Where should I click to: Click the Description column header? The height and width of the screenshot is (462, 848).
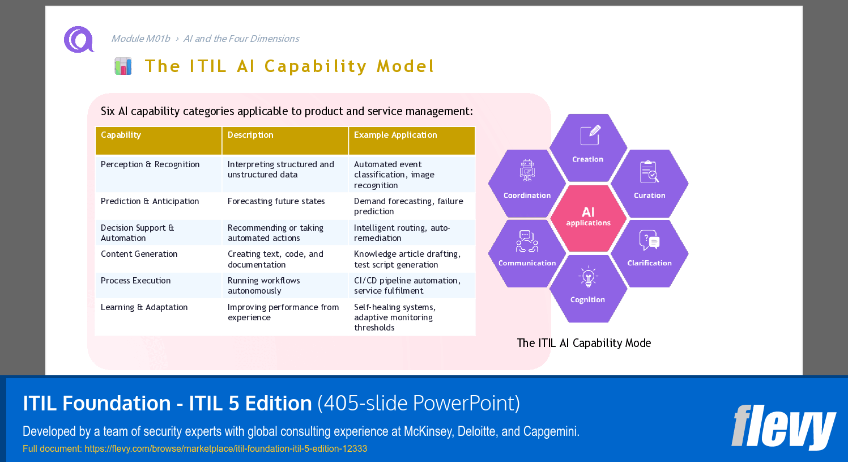(285, 141)
